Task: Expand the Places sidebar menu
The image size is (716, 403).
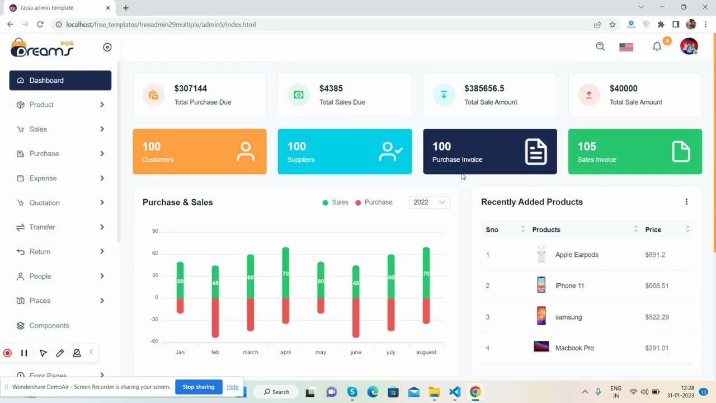Action: 60,301
